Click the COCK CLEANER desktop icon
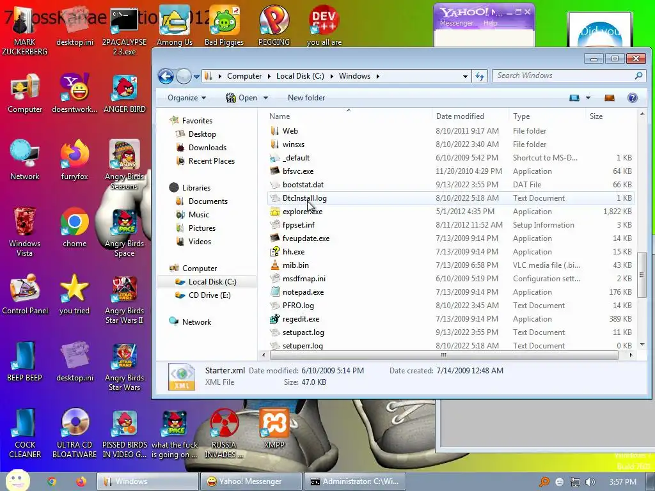The width and height of the screenshot is (655, 491). tap(25, 434)
